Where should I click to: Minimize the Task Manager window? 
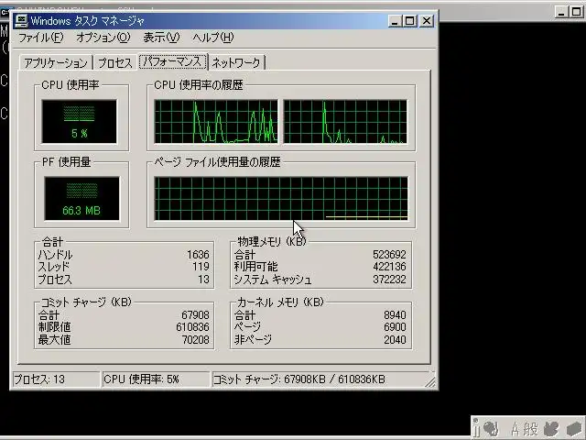tap(395, 21)
